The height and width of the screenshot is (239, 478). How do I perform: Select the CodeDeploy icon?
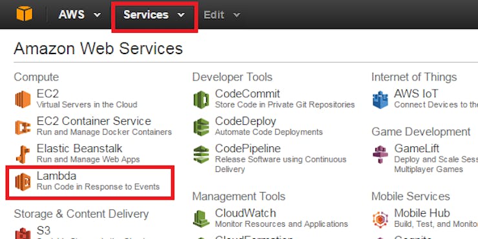click(x=201, y=127)
